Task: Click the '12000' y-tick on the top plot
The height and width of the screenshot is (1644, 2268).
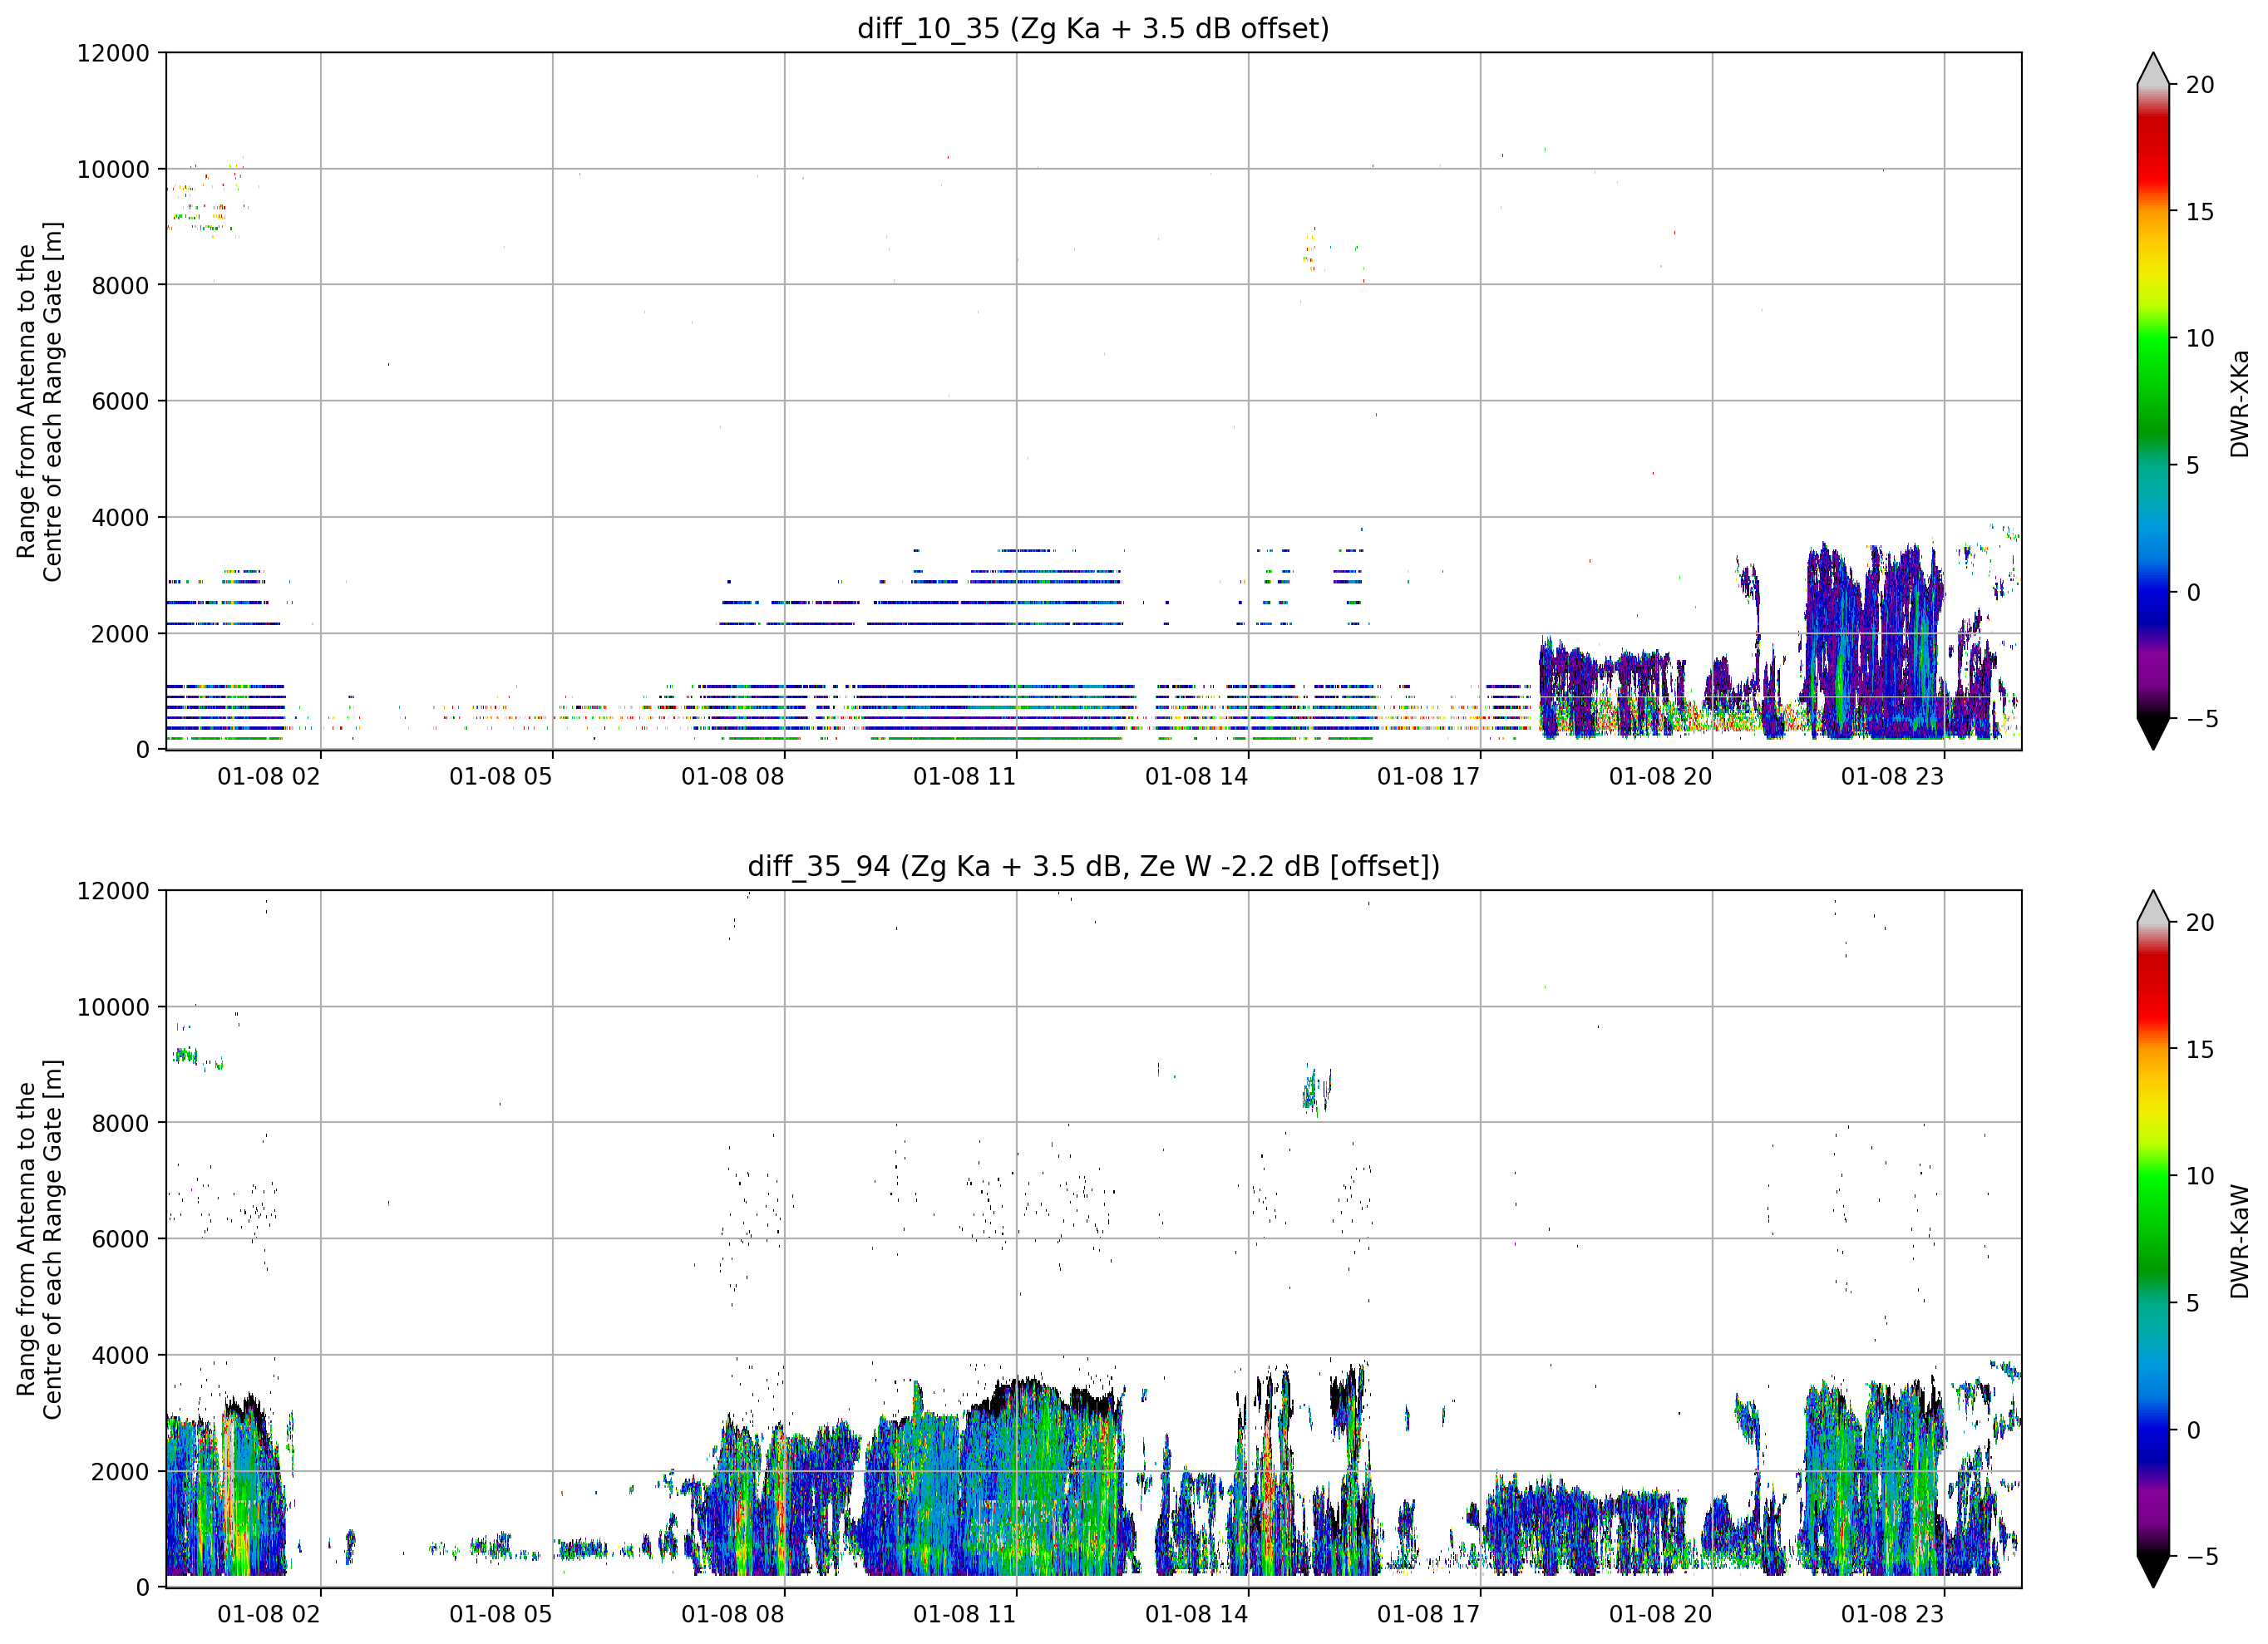Action: pyautogui.click(x=113, y=53)
